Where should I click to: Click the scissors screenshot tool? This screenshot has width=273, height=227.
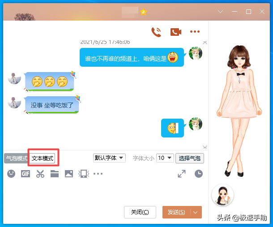coord(40,174)
